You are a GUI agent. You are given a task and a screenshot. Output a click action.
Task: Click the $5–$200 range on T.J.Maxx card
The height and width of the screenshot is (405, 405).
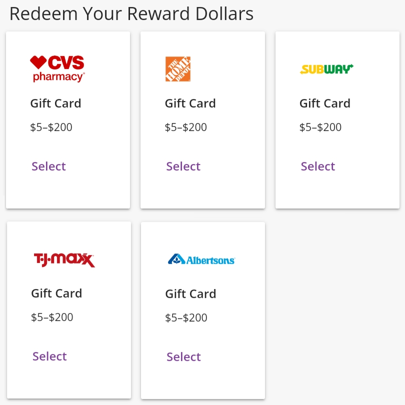tap(52, 317)
